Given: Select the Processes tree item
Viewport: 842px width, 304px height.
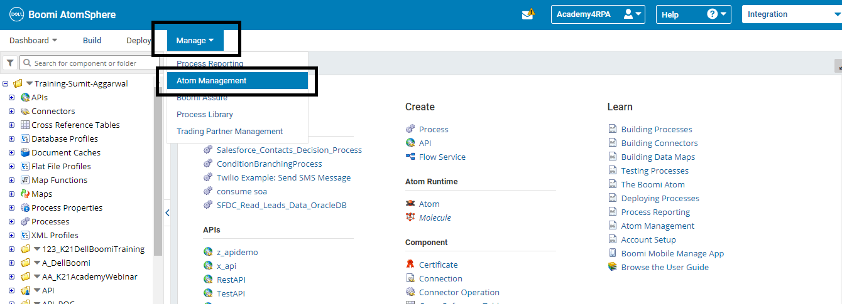Looking at the screenshot, I should click(50, 221).
